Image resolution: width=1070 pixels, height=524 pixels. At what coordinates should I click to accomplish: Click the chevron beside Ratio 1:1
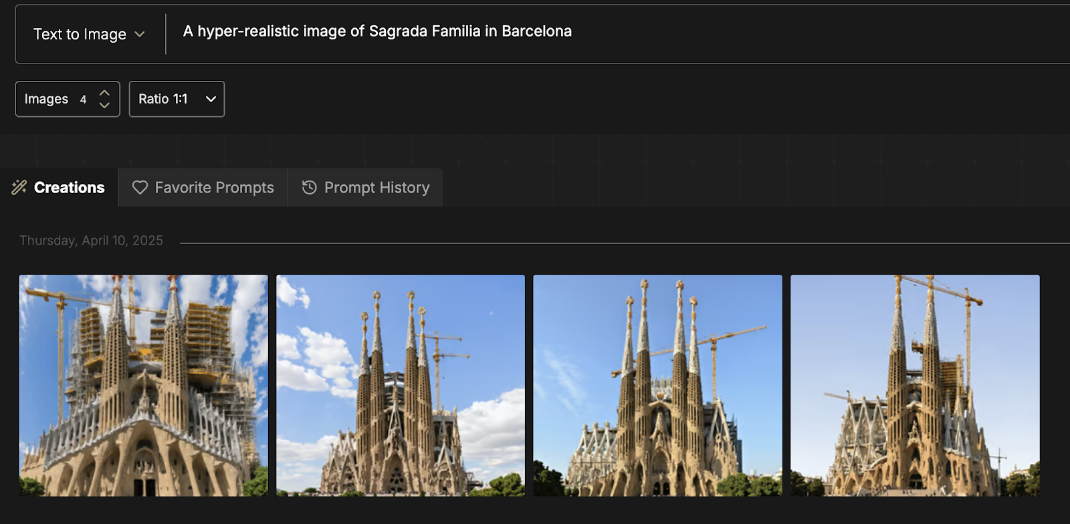coord(211,99)
